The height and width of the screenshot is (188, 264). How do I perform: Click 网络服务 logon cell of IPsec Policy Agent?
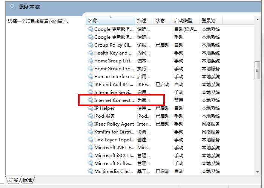click(x=211, y=124)
